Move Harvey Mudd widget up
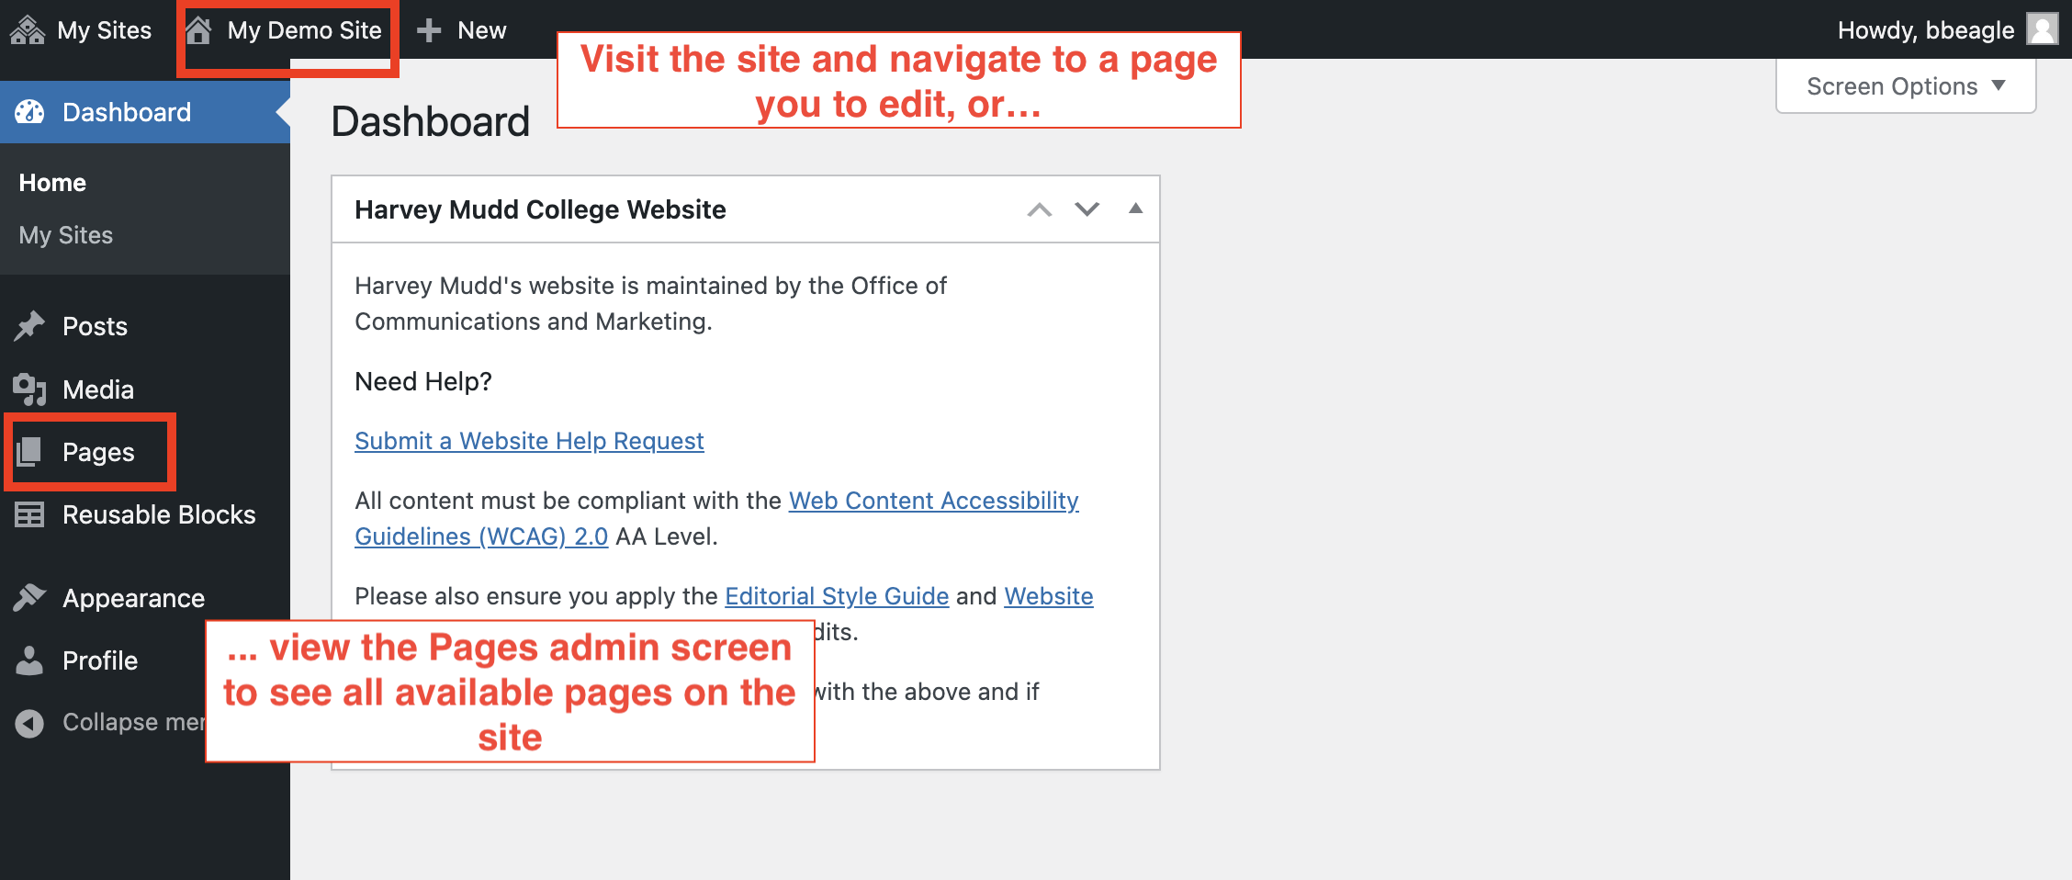The image size is (2072, 880). click(1040, 209)
